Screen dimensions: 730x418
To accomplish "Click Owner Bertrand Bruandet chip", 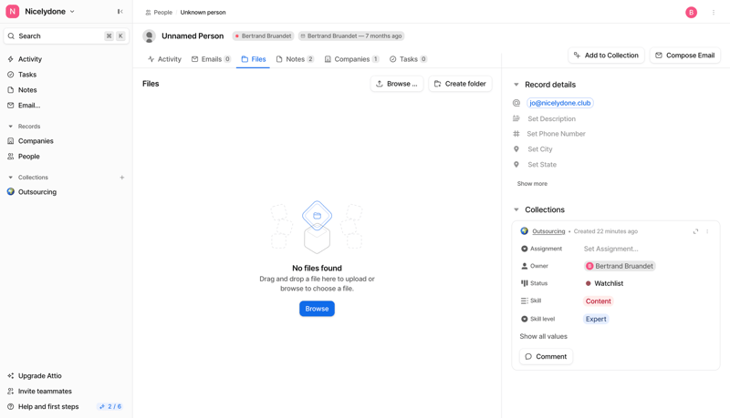I will [620, 266].
